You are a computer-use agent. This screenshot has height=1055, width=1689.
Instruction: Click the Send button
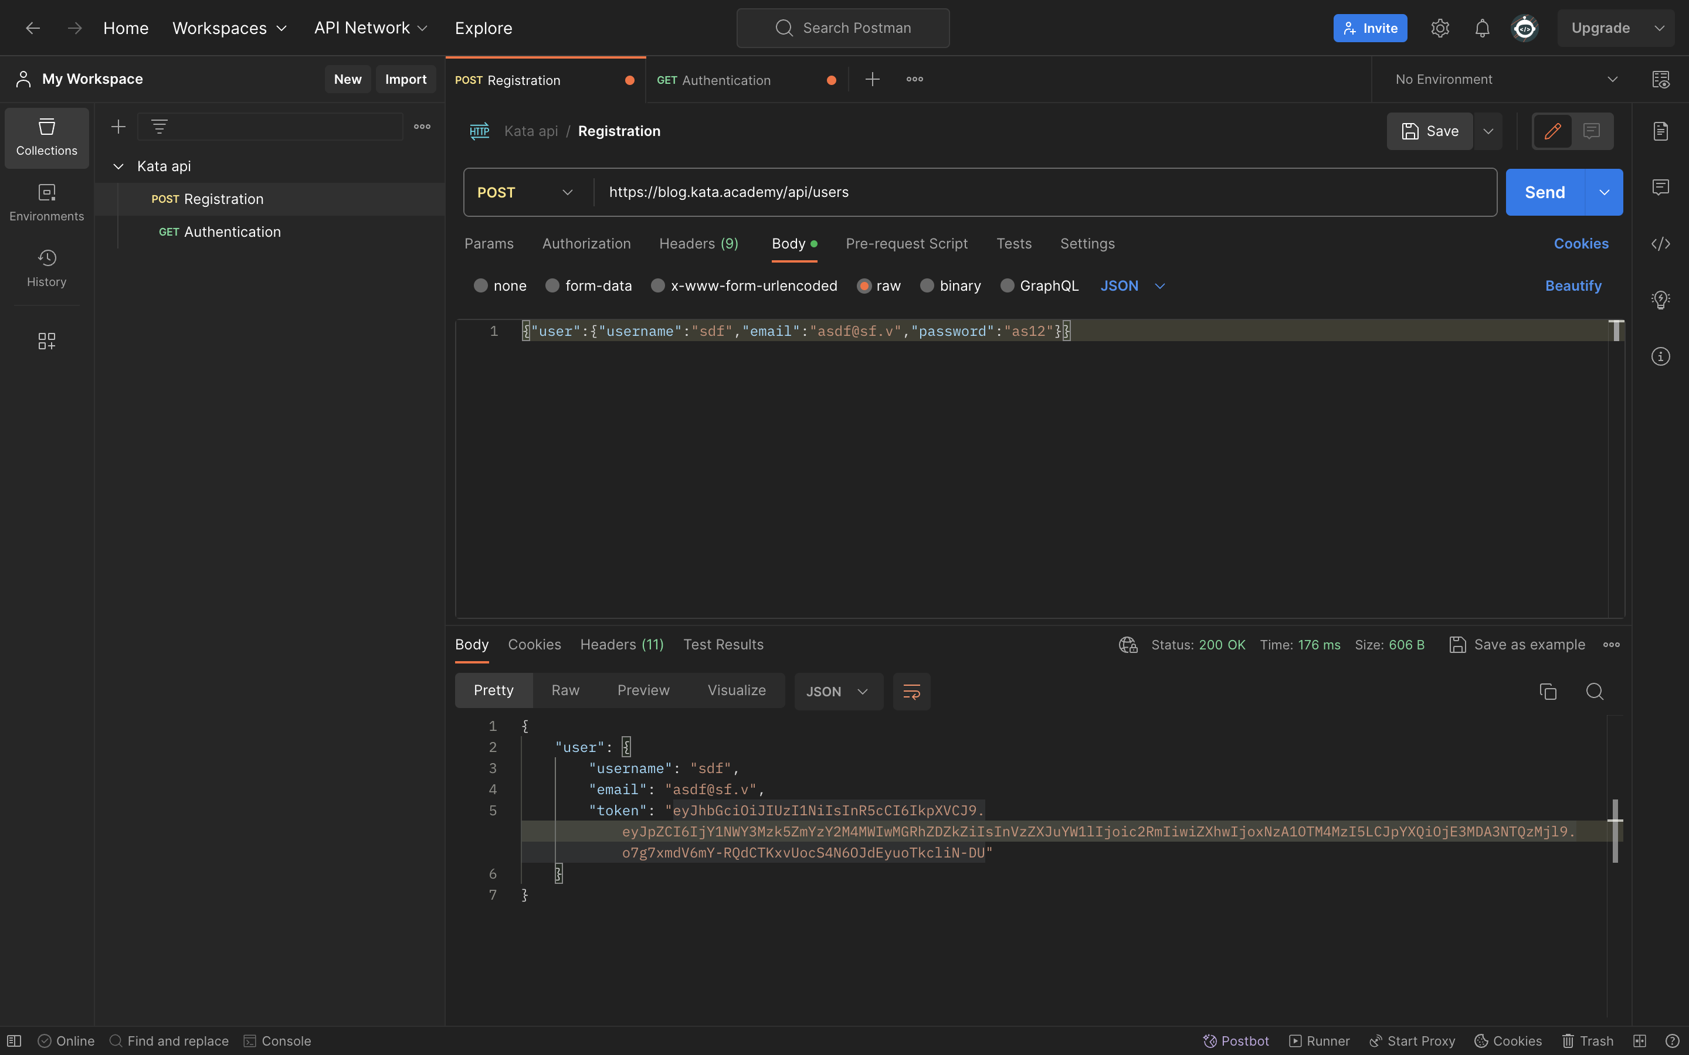(1545, 192)
